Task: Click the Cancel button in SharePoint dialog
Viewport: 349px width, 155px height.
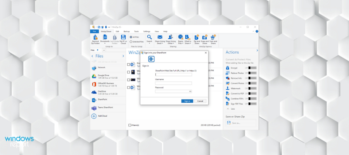Action: pyautogui.click(x=200, y=101)
